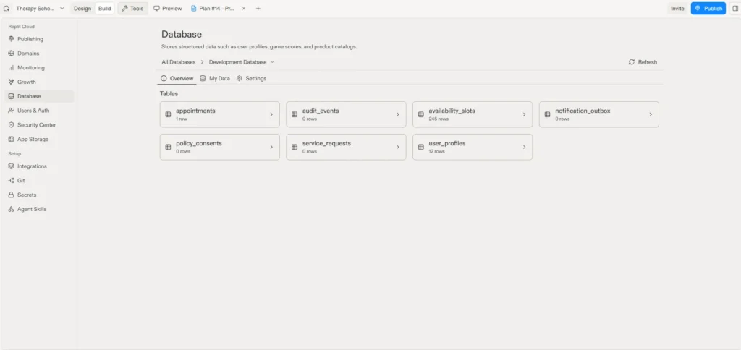This screenshot has height=350, width=741.
Task: Click the '245 rows' text
Action: [438, 119]
